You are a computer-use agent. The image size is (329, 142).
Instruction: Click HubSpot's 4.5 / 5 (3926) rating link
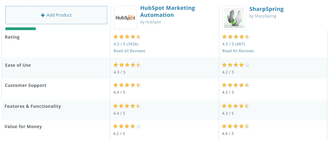click(x=126, y=44)
